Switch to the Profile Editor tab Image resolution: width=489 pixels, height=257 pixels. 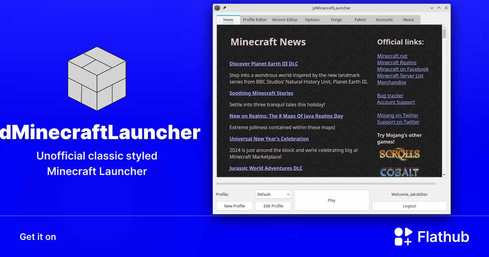(254, 19)
